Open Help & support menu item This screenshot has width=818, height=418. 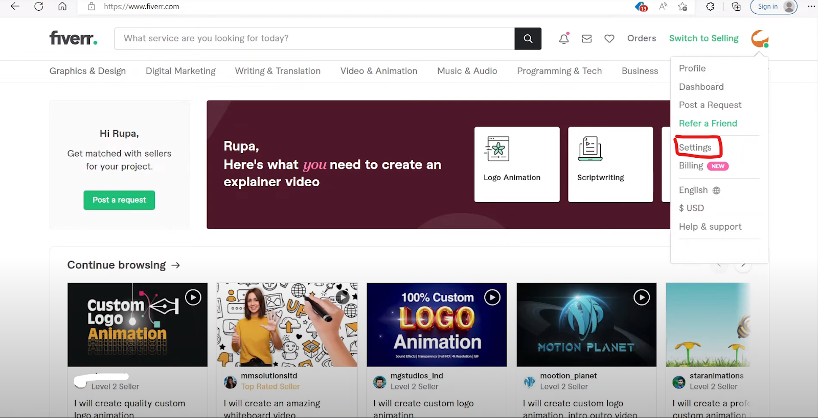[710, 227]
